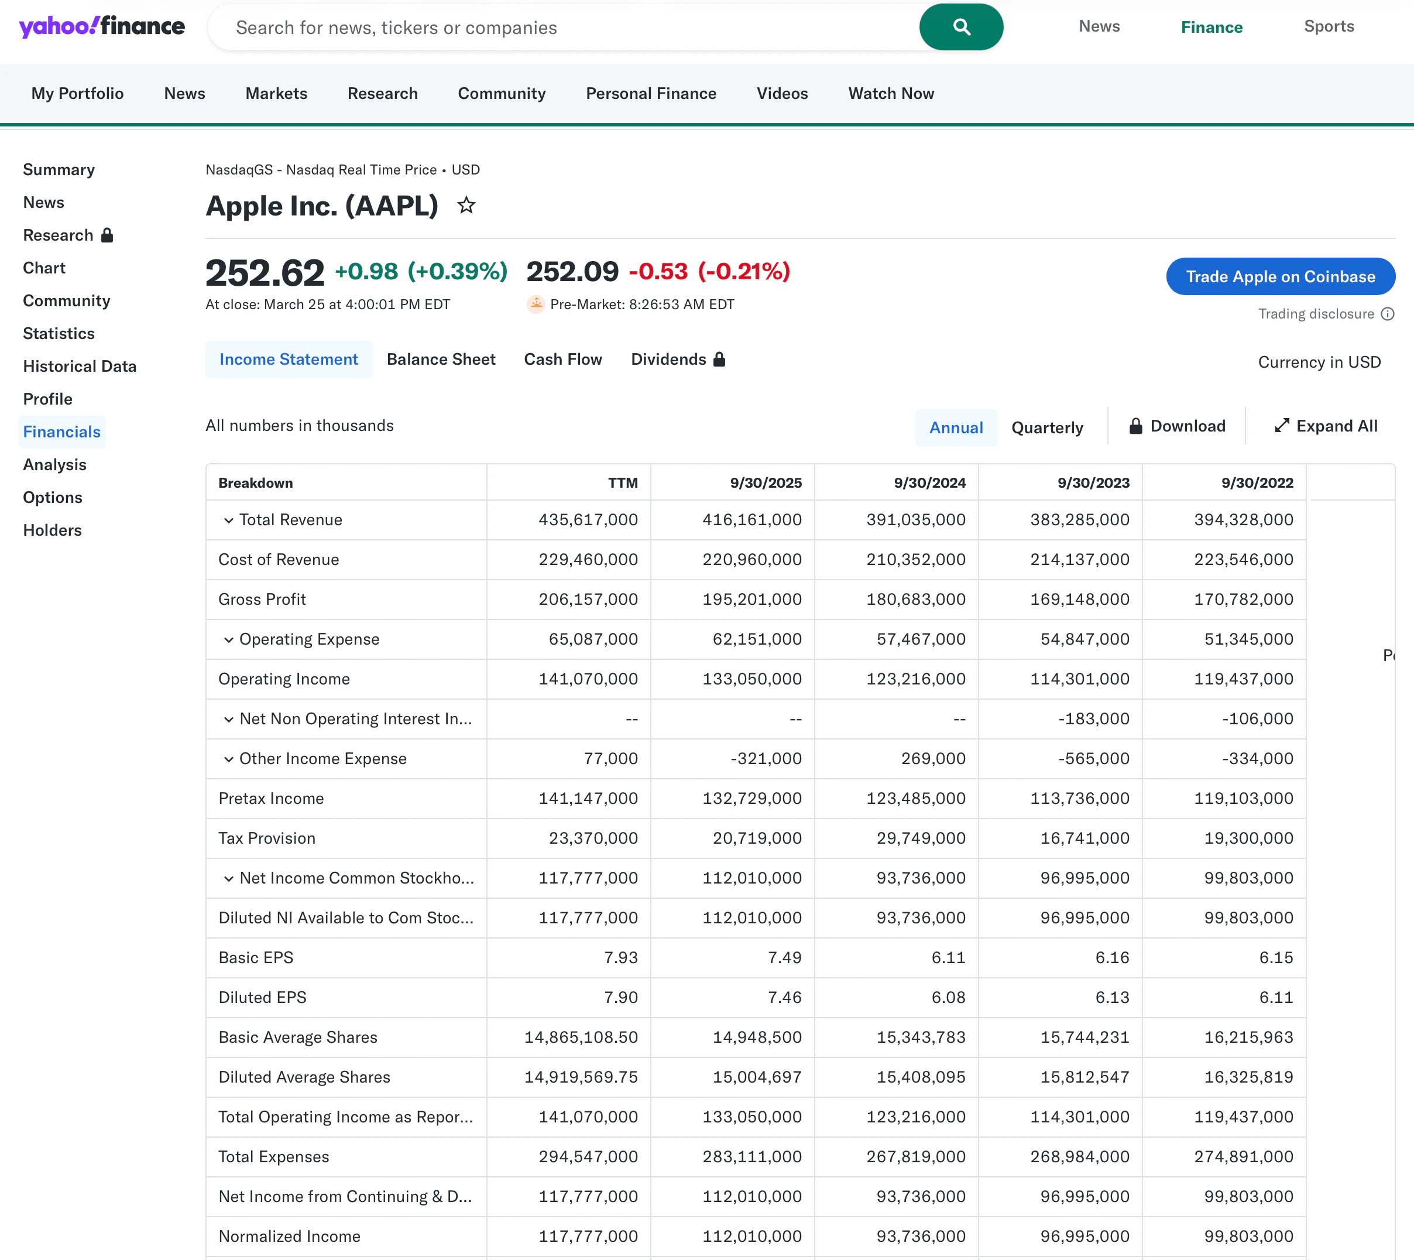Image resolution: width=1414 pixels, height=1260 pixels.
Task: Star Apple Inc. to add to watchlist
Action: pos(466,205)
